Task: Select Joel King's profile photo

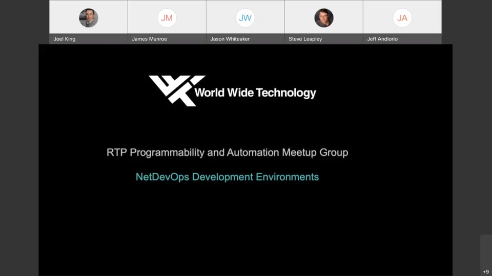Action: click(89, 18)
